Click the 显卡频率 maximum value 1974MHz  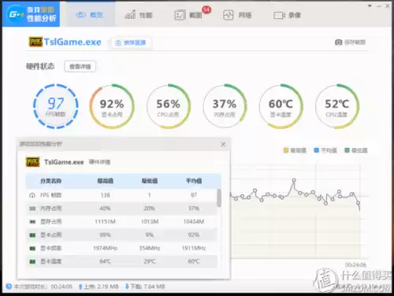[105, 248]
